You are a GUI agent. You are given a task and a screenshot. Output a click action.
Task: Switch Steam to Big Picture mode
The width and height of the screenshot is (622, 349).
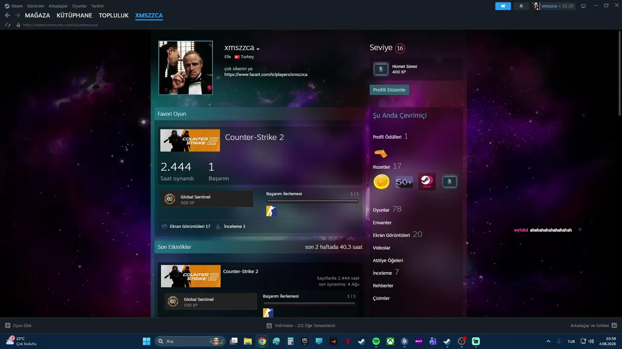tap(583, 6)
